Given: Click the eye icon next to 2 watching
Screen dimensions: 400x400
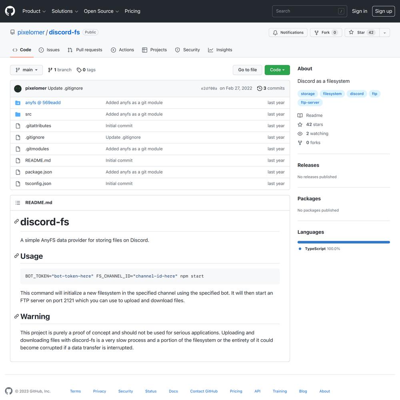Looking at the screenshot, I should (x=300, y=134).
